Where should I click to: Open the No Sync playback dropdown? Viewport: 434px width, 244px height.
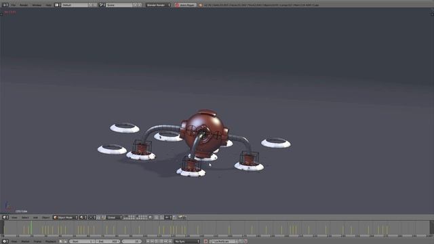coord(186,241)
